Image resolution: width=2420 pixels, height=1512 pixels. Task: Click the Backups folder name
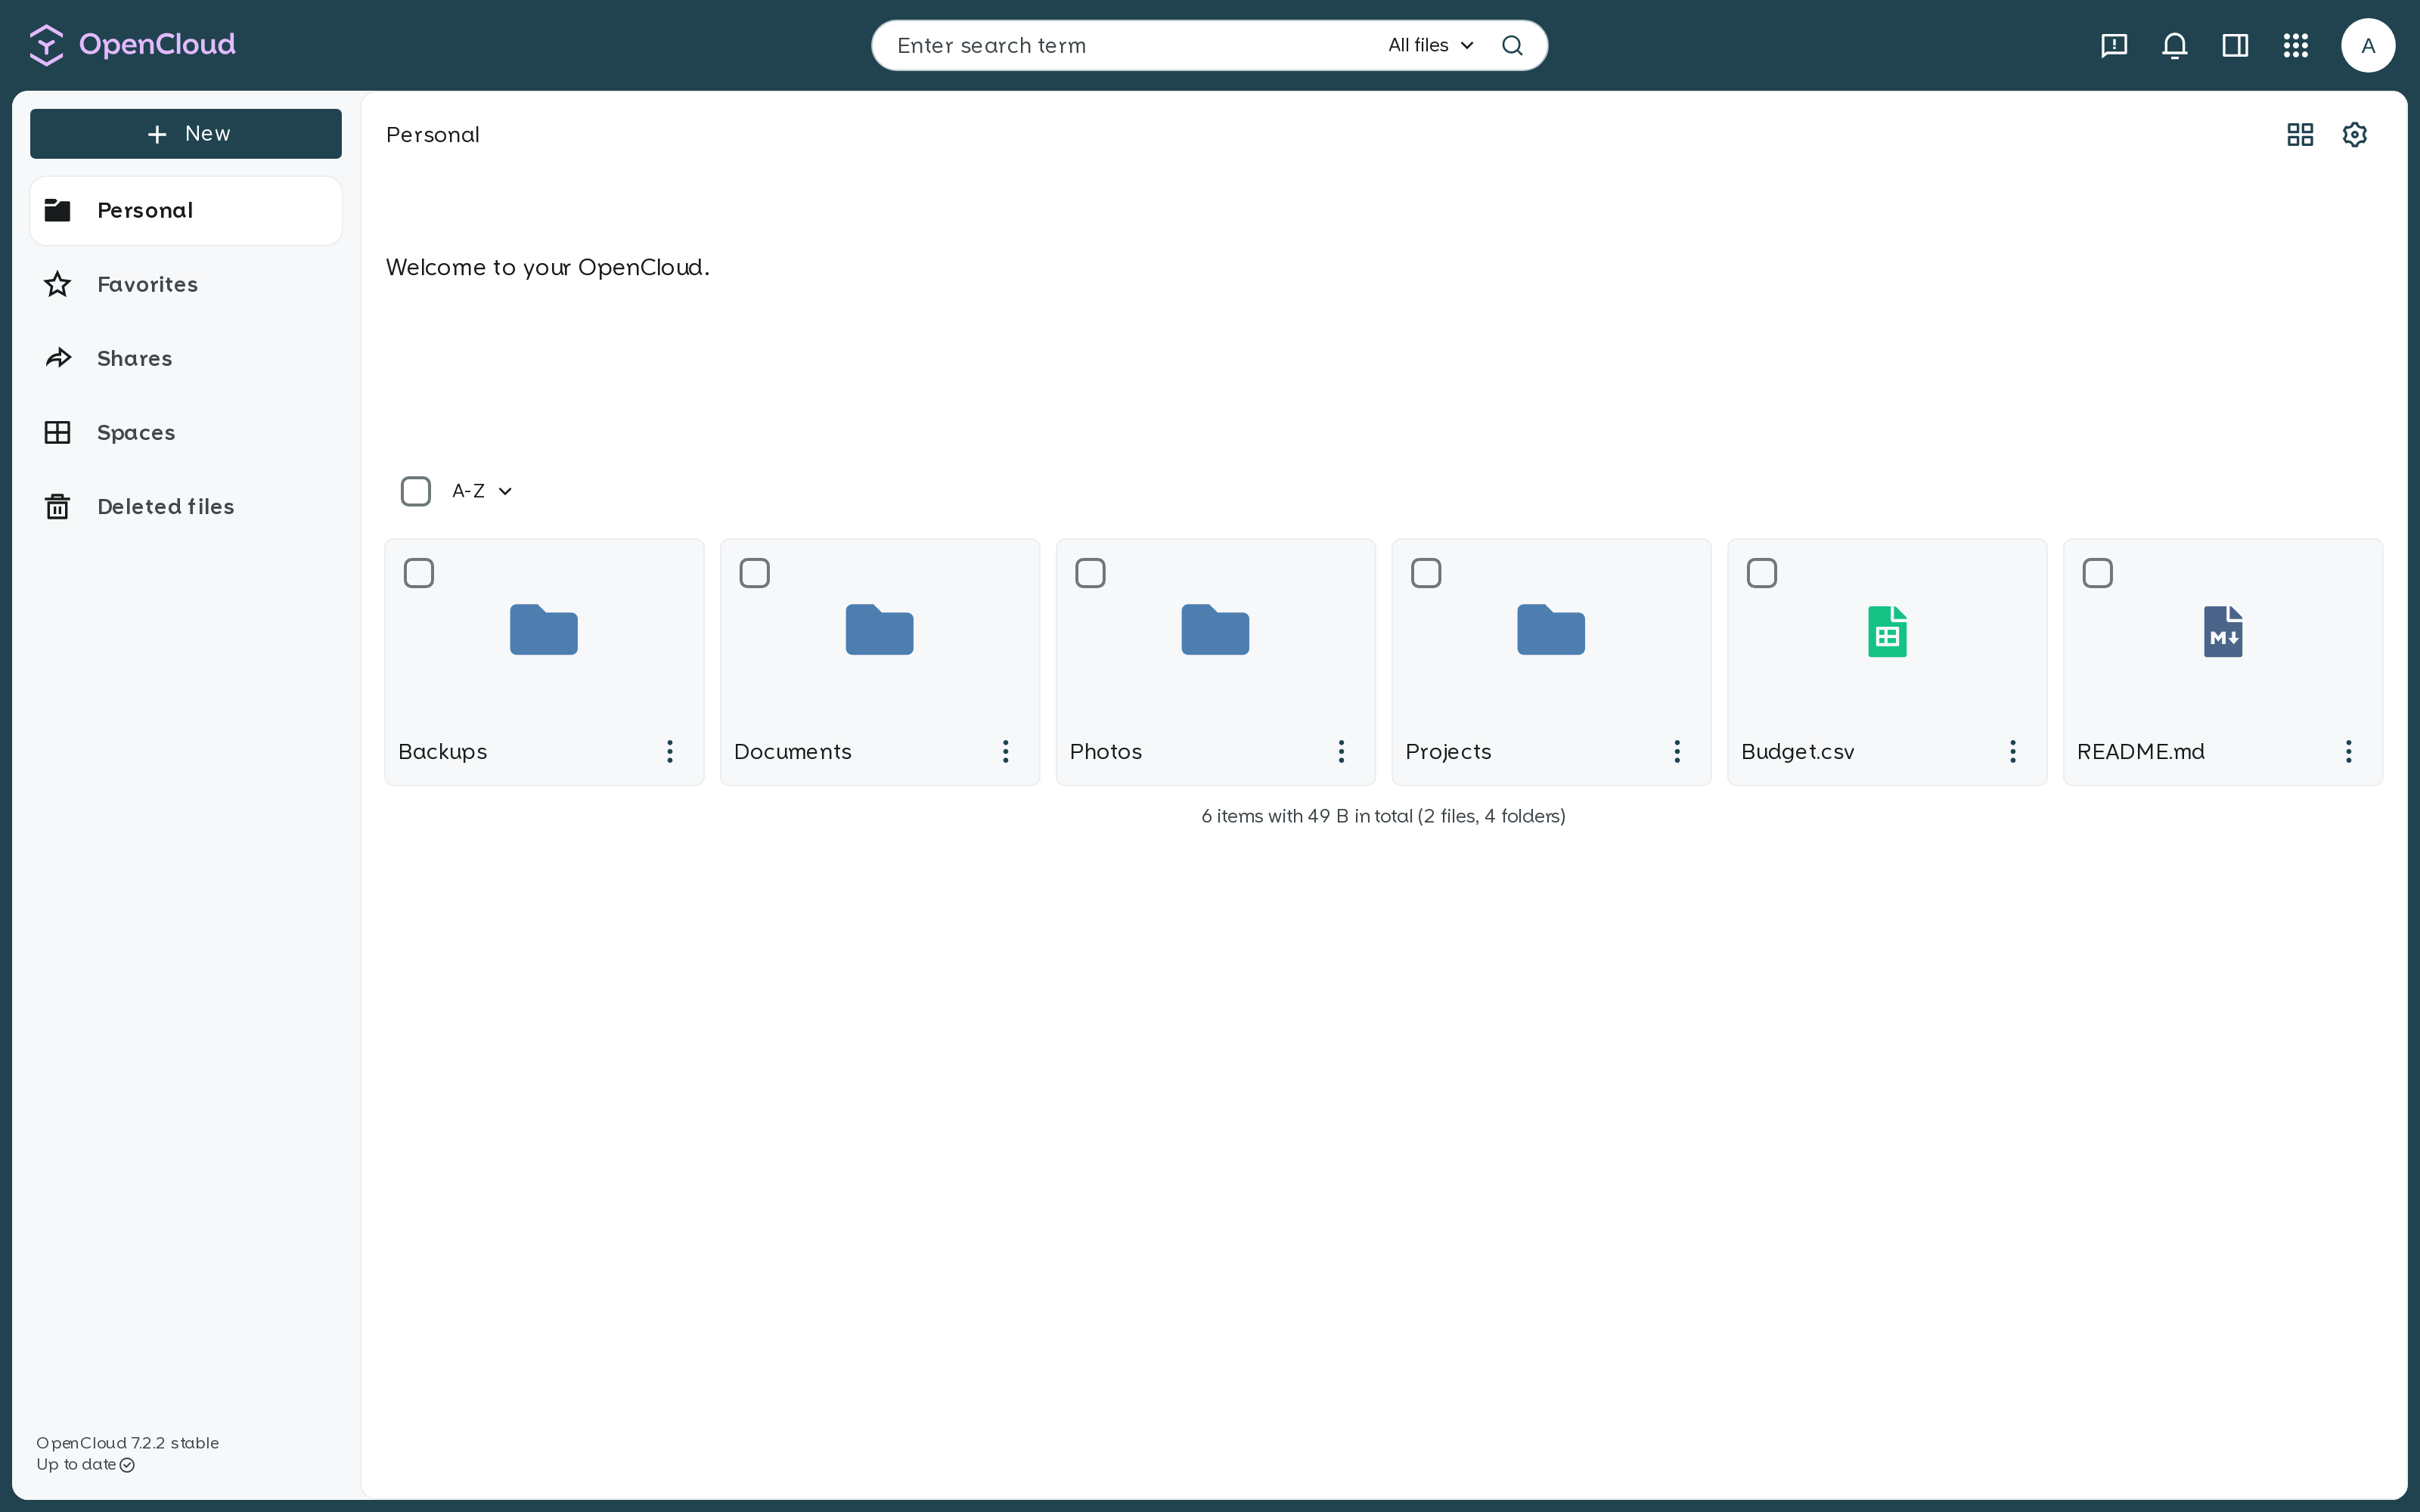[x=442, y=752]
